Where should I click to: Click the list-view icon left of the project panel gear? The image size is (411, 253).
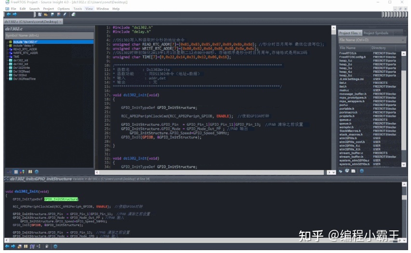(353, 171)
